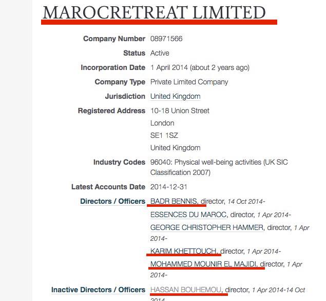The height and width of the screenshot is (301, 326).
Task: Click the Directors / Officers heading link
Action: click(x=112, y=201)
